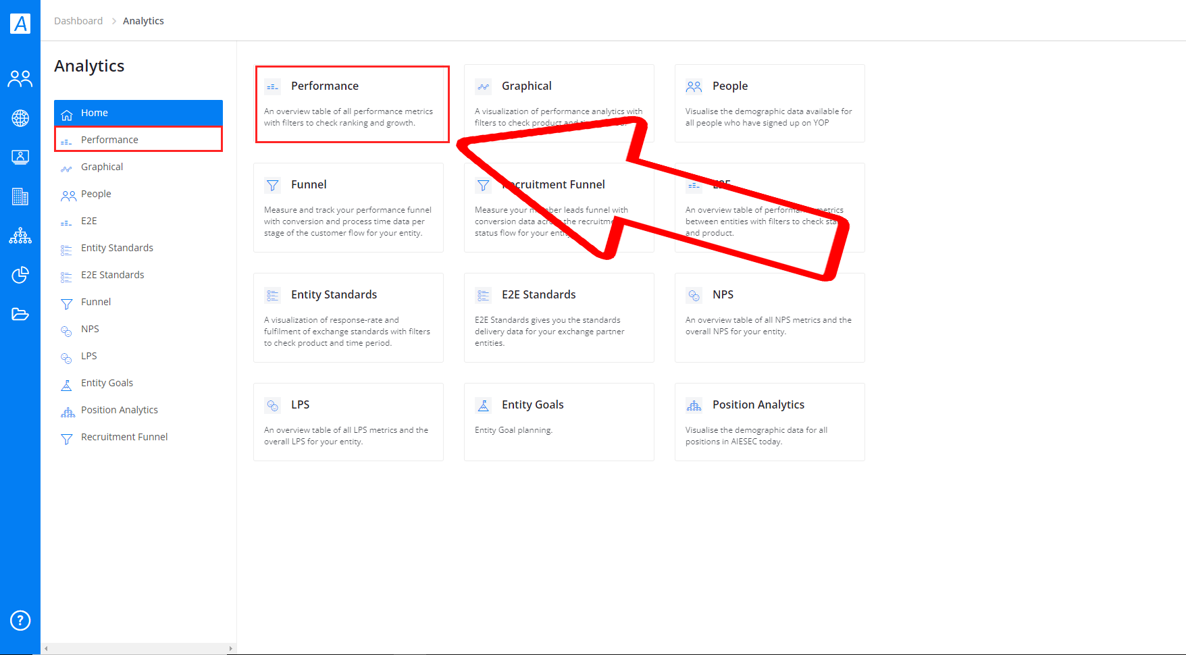Open the Position Analytics card

tap(769, 422)
